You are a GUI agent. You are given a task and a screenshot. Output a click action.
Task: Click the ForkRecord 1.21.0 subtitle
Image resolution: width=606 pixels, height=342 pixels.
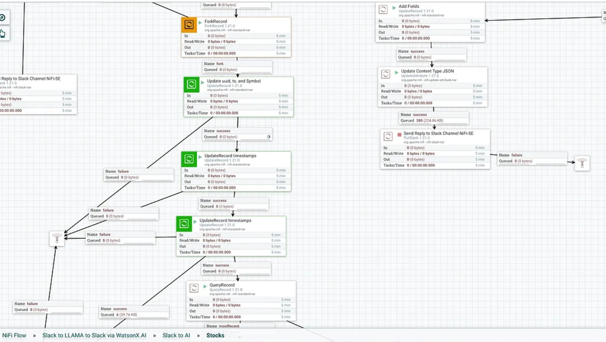coord(220,26)
